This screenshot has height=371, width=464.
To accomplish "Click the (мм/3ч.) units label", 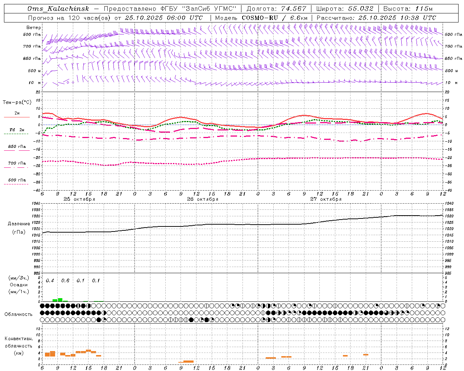I will click(18, 278).
